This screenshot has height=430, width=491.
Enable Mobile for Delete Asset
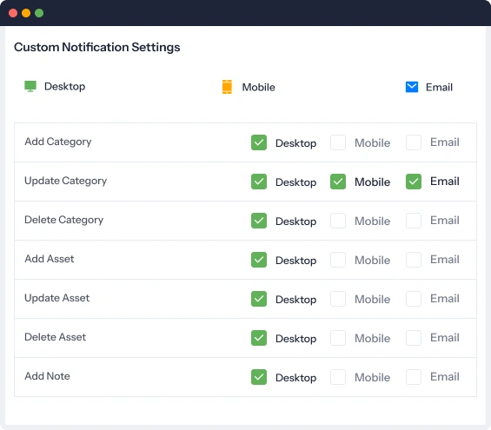338,338
